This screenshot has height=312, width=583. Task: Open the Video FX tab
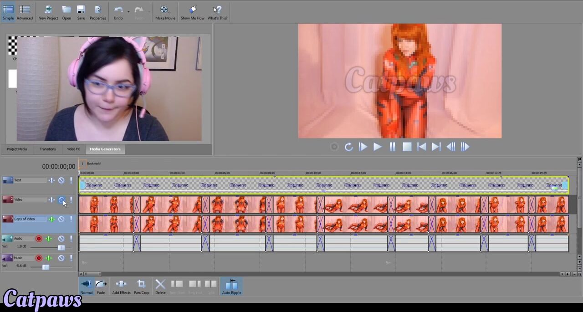coord(73,149)
